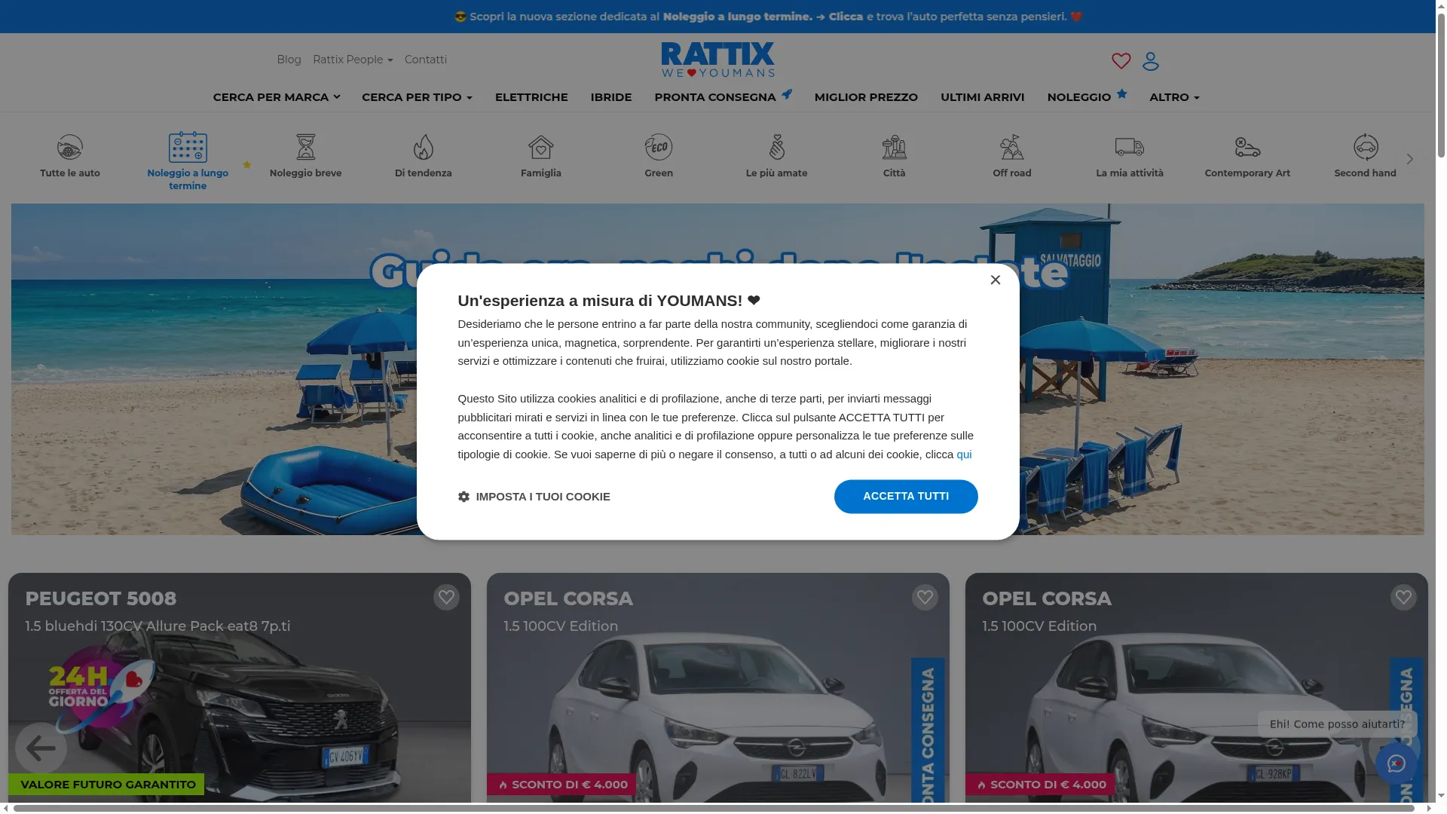Open the Elettriche menu item
The image size is (1447, 814).
point(531,97)
